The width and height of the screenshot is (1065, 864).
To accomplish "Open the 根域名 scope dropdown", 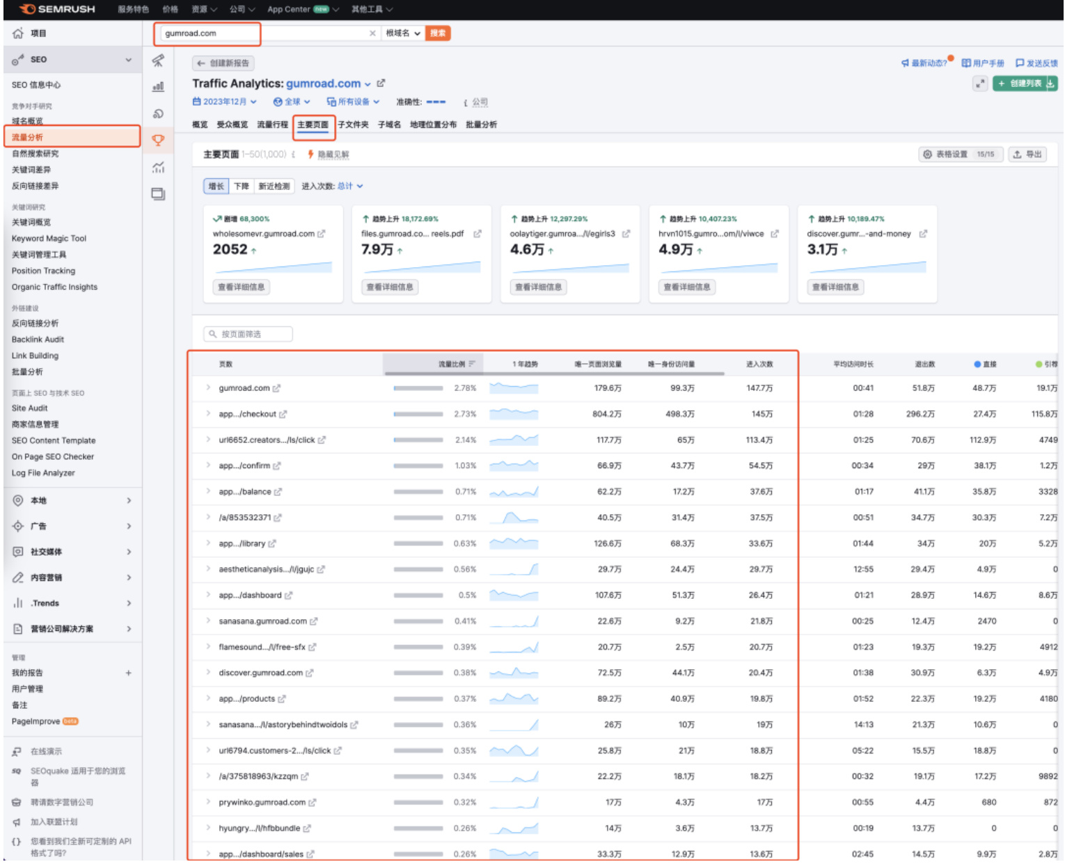I will 403,33.
